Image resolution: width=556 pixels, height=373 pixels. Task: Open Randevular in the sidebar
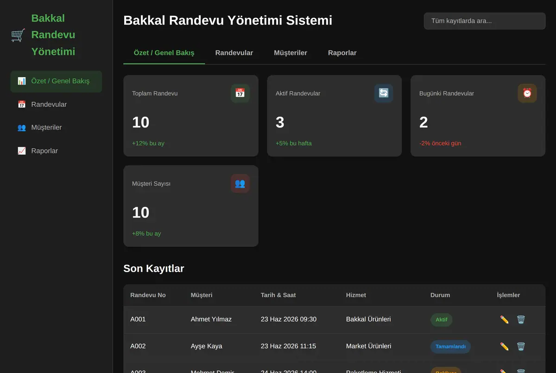click(56, 105)
